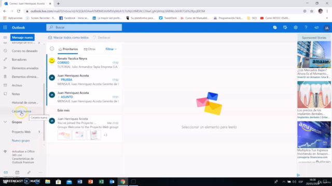Image resolution: width=332 pixels, height=186 pixels.
Task: Expand the PRUEBA conversation thread
Action: [59, 80]
